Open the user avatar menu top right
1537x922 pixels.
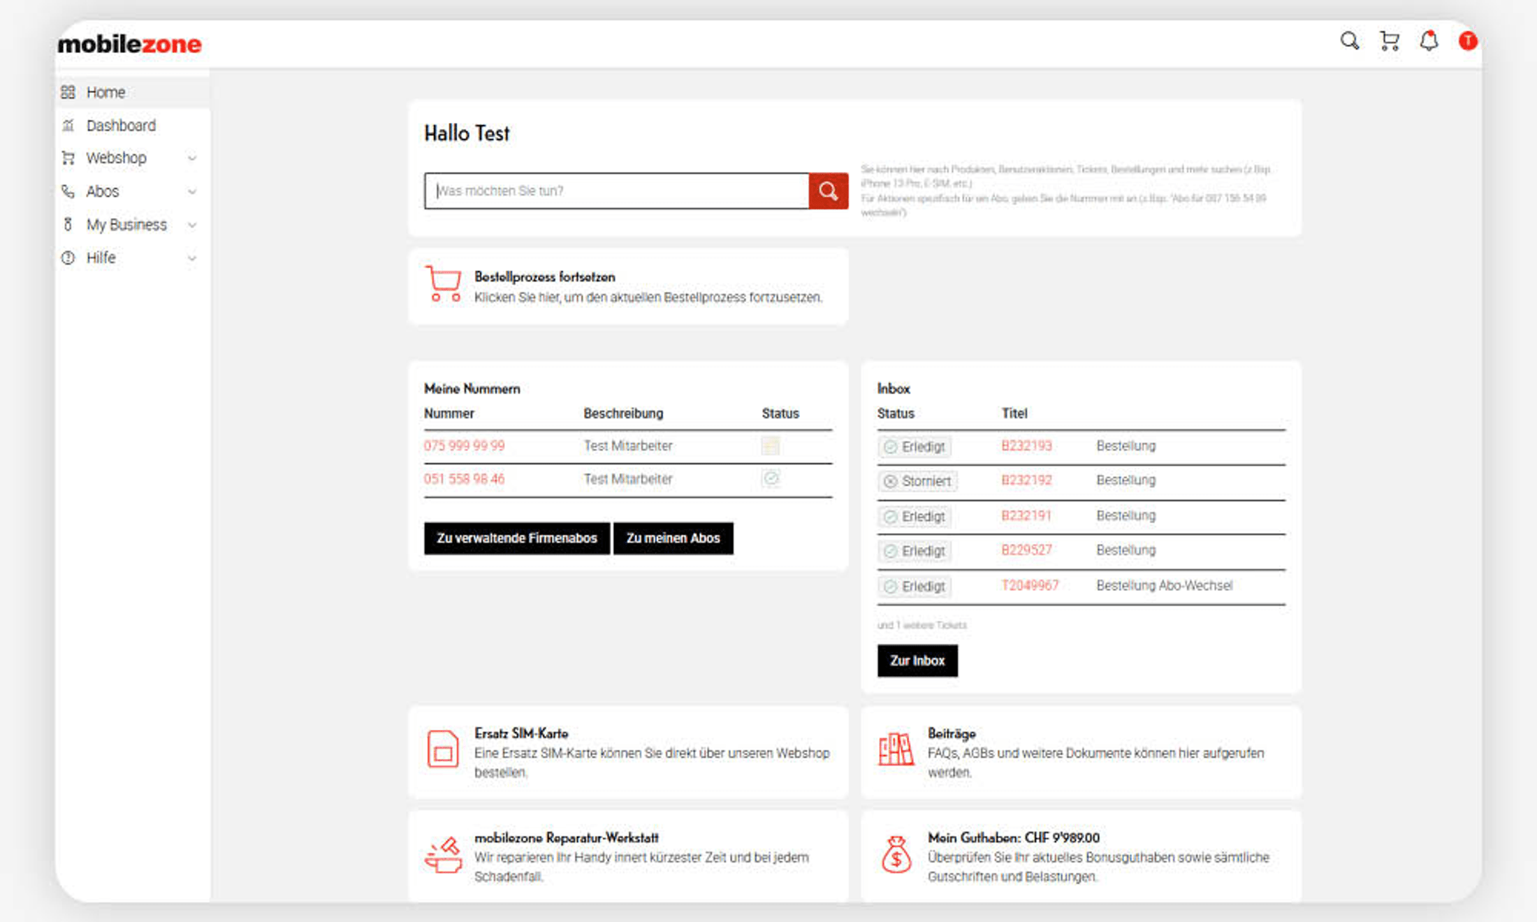pyautogui.click(x=1468, y=41)
